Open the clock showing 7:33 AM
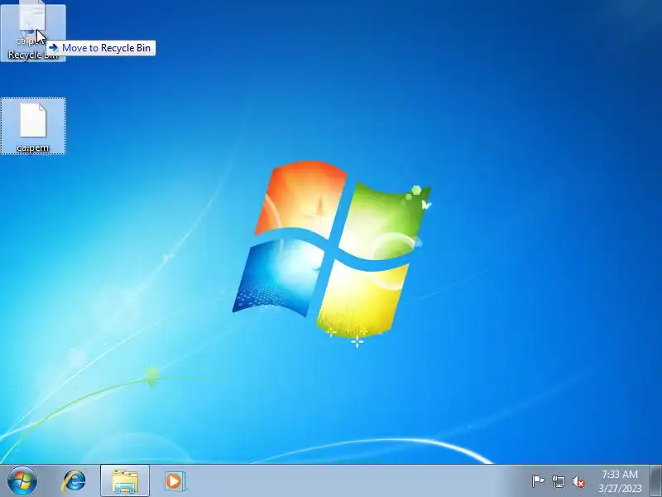662x497 pixels. coord(619,481)
